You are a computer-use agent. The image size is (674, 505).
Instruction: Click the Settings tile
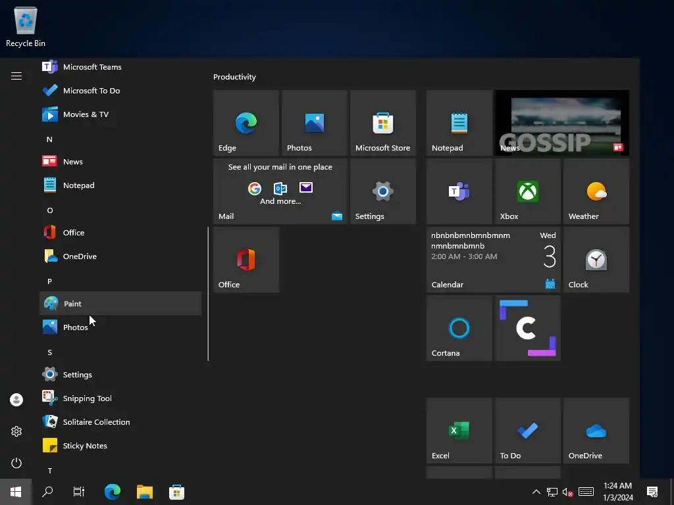(x=383, y=191)
